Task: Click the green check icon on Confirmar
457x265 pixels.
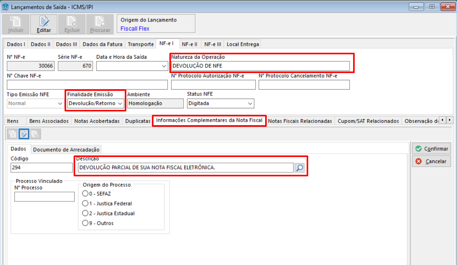Action: pos(419,149)
